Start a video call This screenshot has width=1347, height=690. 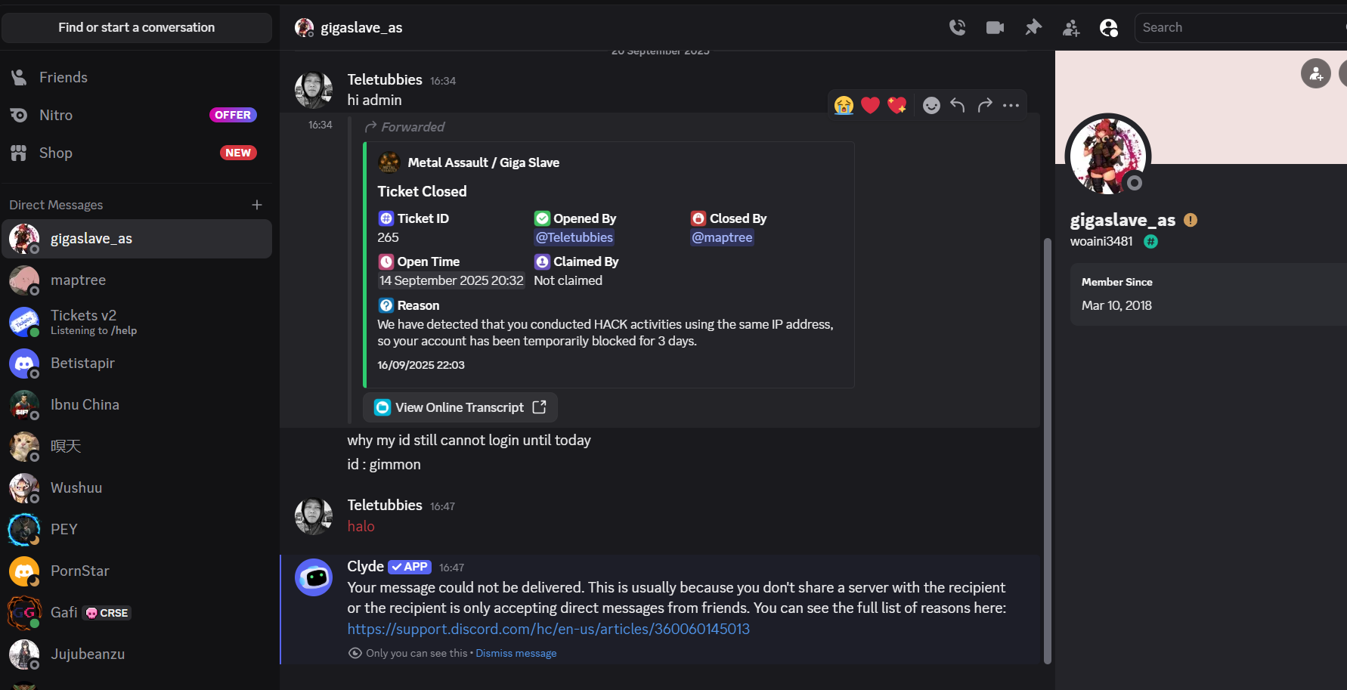[995, 28]
